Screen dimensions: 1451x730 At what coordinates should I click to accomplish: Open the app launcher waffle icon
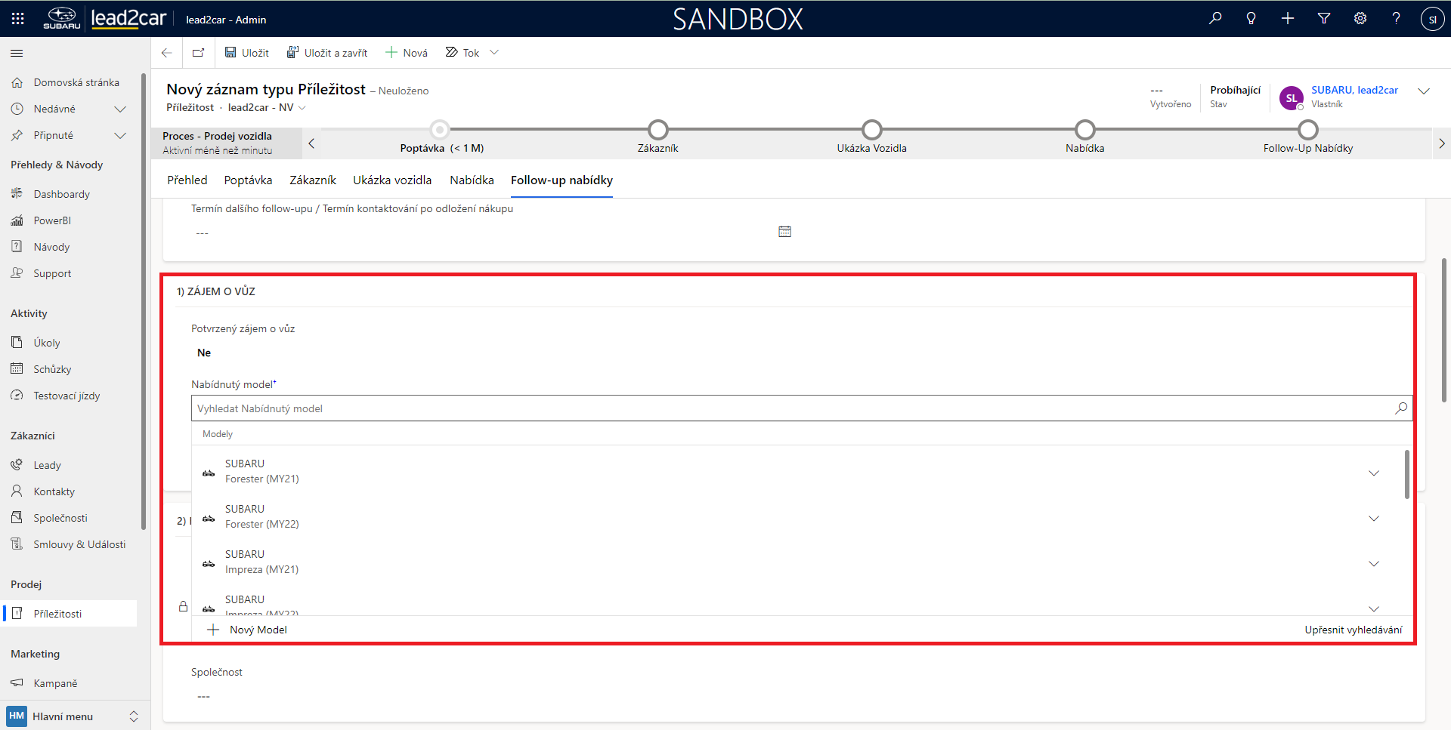tap(18, 18)
